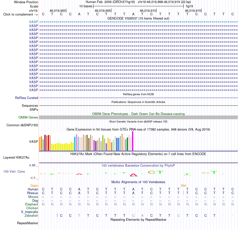
Task: Click the 'Common dbSNP(155)' track label
Action: [22, 125]
